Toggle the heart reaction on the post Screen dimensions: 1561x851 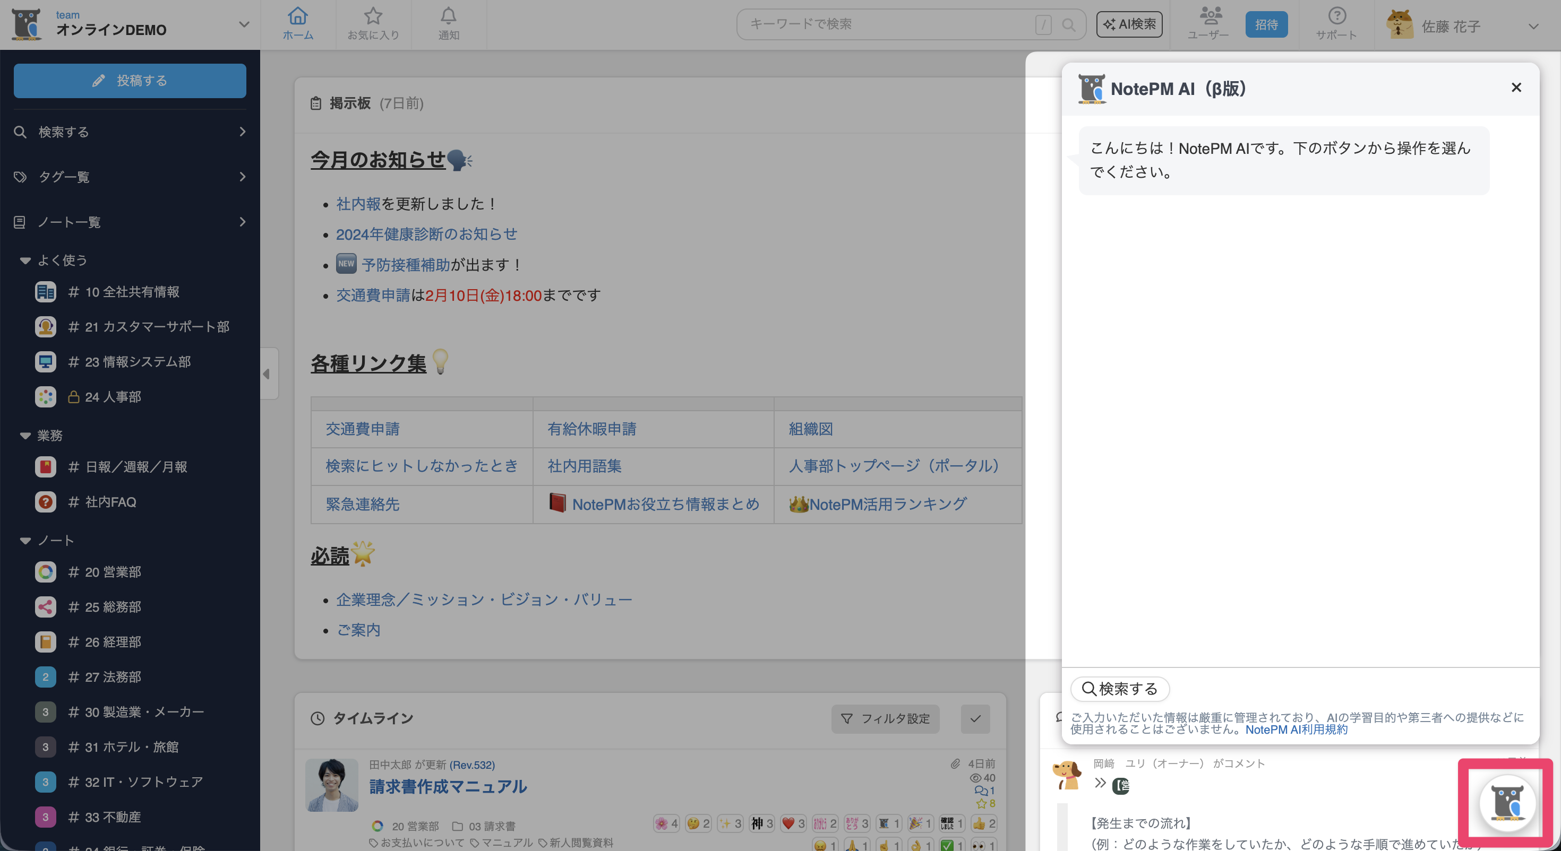tap(788, 823)
